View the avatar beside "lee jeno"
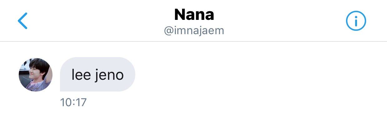Screen dimensions: 387x135 [x=36, y=75]
